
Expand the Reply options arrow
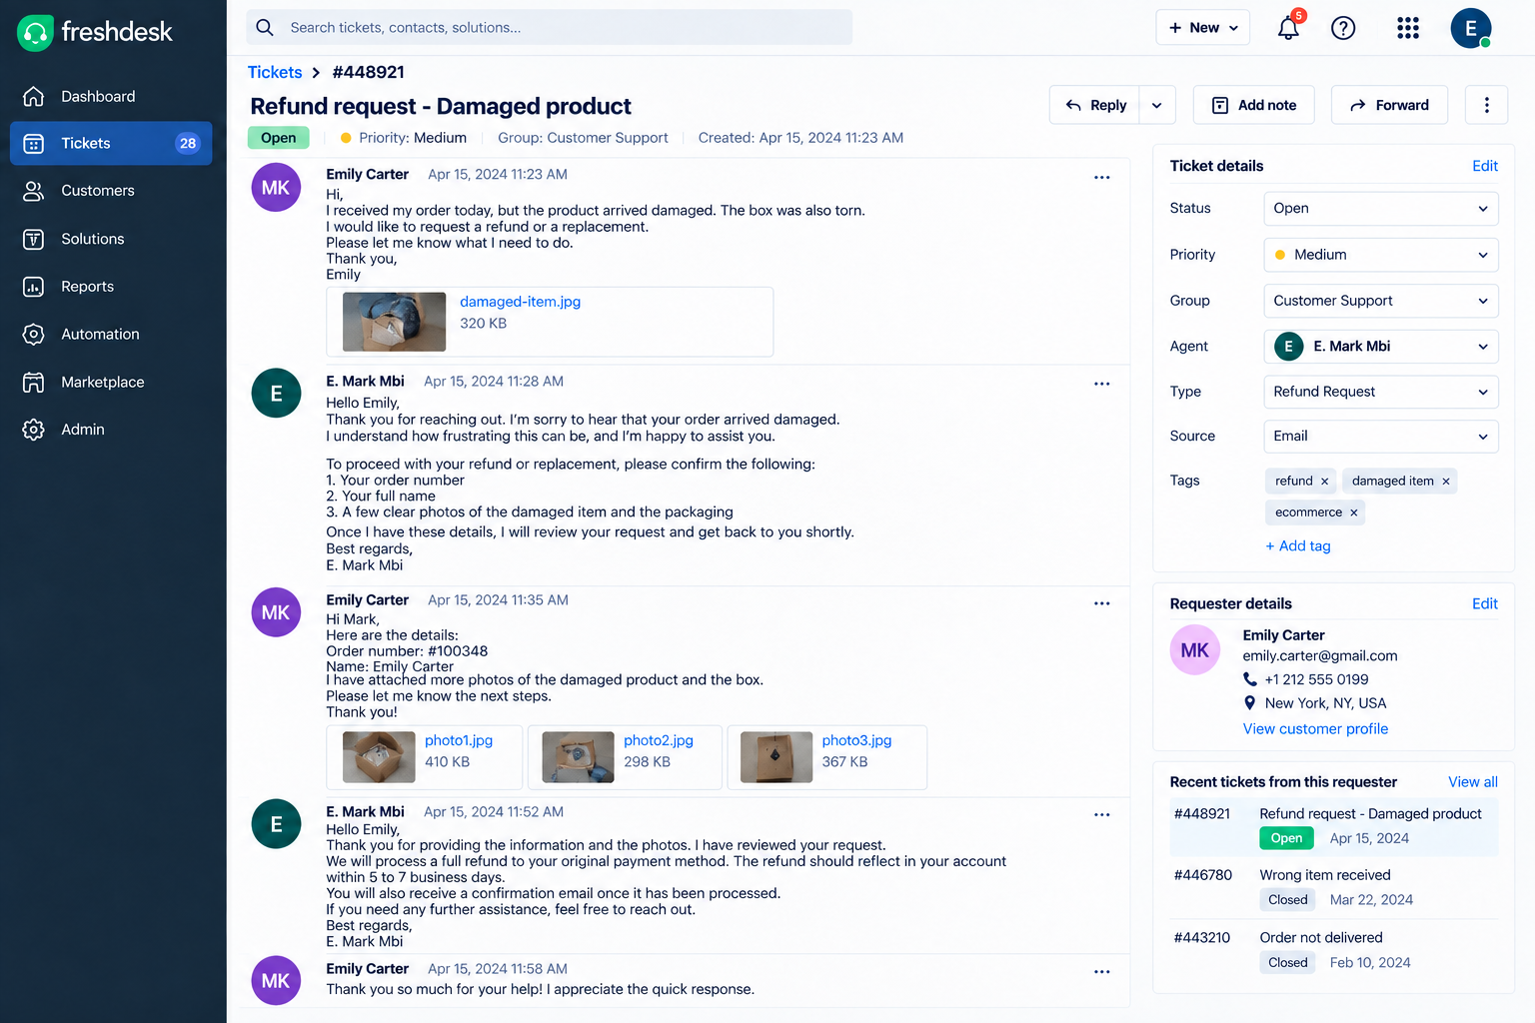click(1157, 105)
